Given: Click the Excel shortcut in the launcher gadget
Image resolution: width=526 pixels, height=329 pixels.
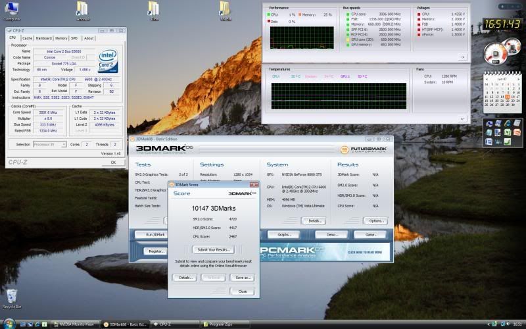Looking at the screenshot, I should tap(507, 132).
